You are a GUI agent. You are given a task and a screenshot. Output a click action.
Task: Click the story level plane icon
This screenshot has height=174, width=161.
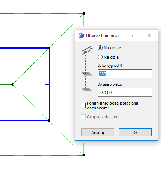(x=87, y=74)
